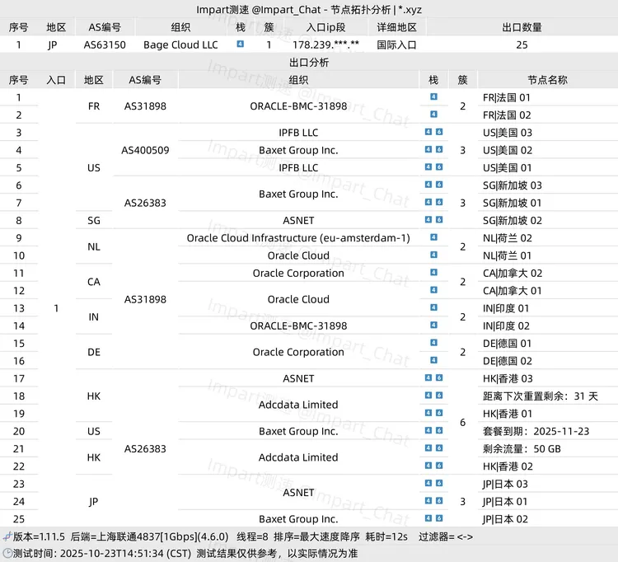The width and height of the screenshot is (618, 562).
Task: Click the IPv6 badge in US|美国 03 row
Action: [x=439, y=133]
